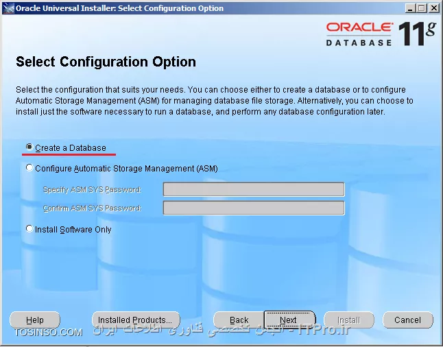This screenshot has height=347, width=443.
Task: Close the Oracle Universal Installer window
Action: tap(433, 8)
